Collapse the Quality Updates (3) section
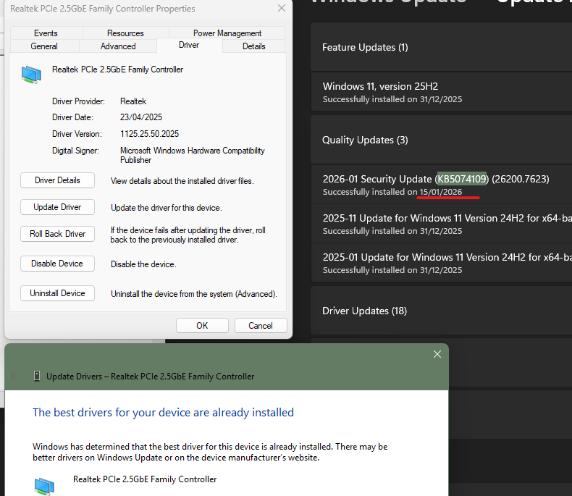This screenshot has height=496, width=572. [x=441, y=140]
